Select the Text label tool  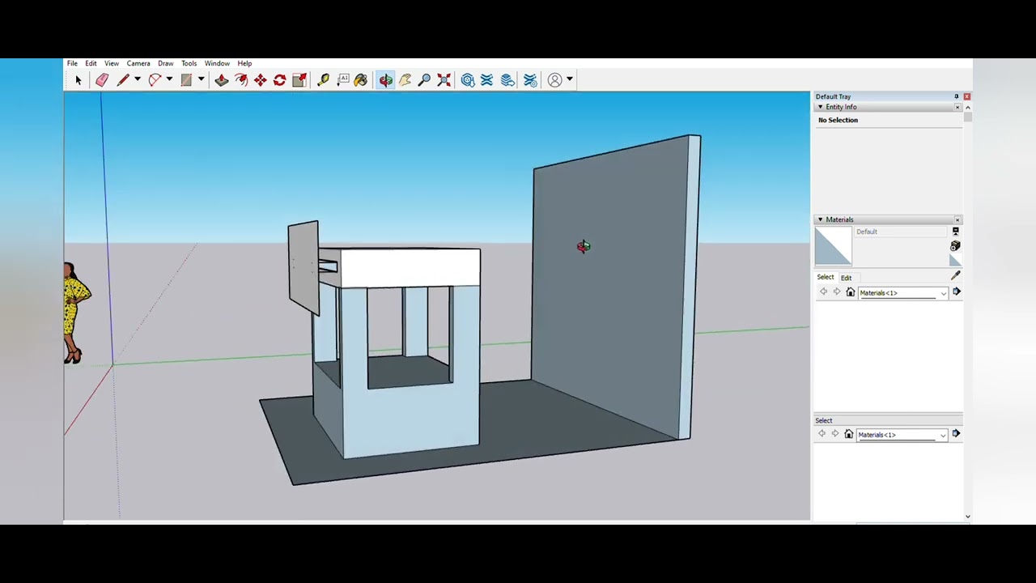pos(343,80)
